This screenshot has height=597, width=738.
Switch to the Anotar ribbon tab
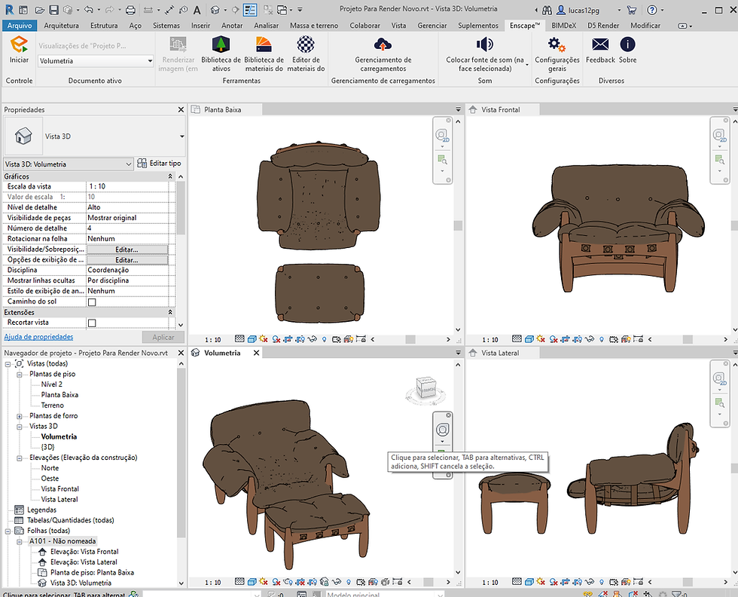pyautogui.click(x=232, y=26)
